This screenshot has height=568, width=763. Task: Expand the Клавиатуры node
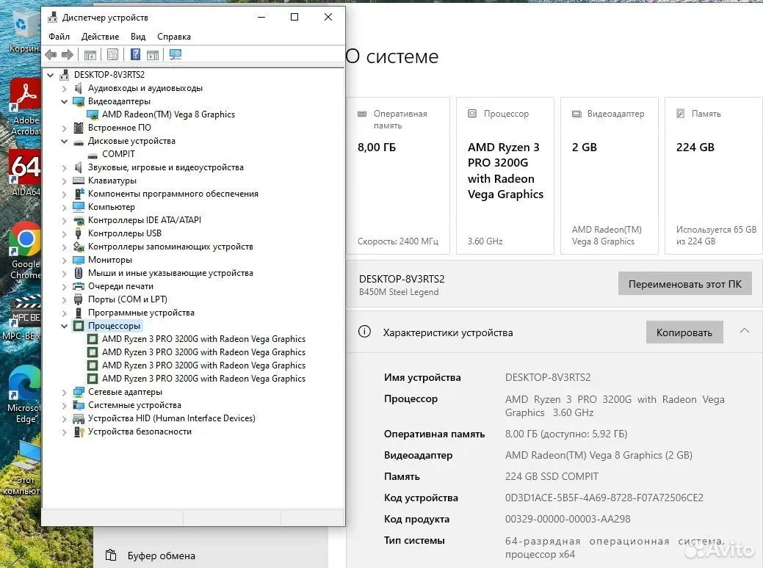(64, 181)
